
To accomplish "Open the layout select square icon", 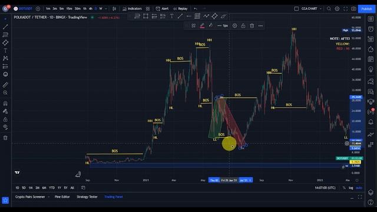I will (x=296, y=9).
